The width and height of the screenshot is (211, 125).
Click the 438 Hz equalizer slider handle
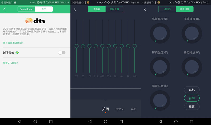[102, 46]
